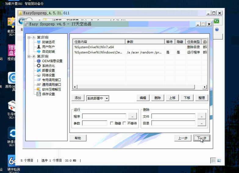Browse for file in 删除 group

pyautogui.click(x=202, y=116)
